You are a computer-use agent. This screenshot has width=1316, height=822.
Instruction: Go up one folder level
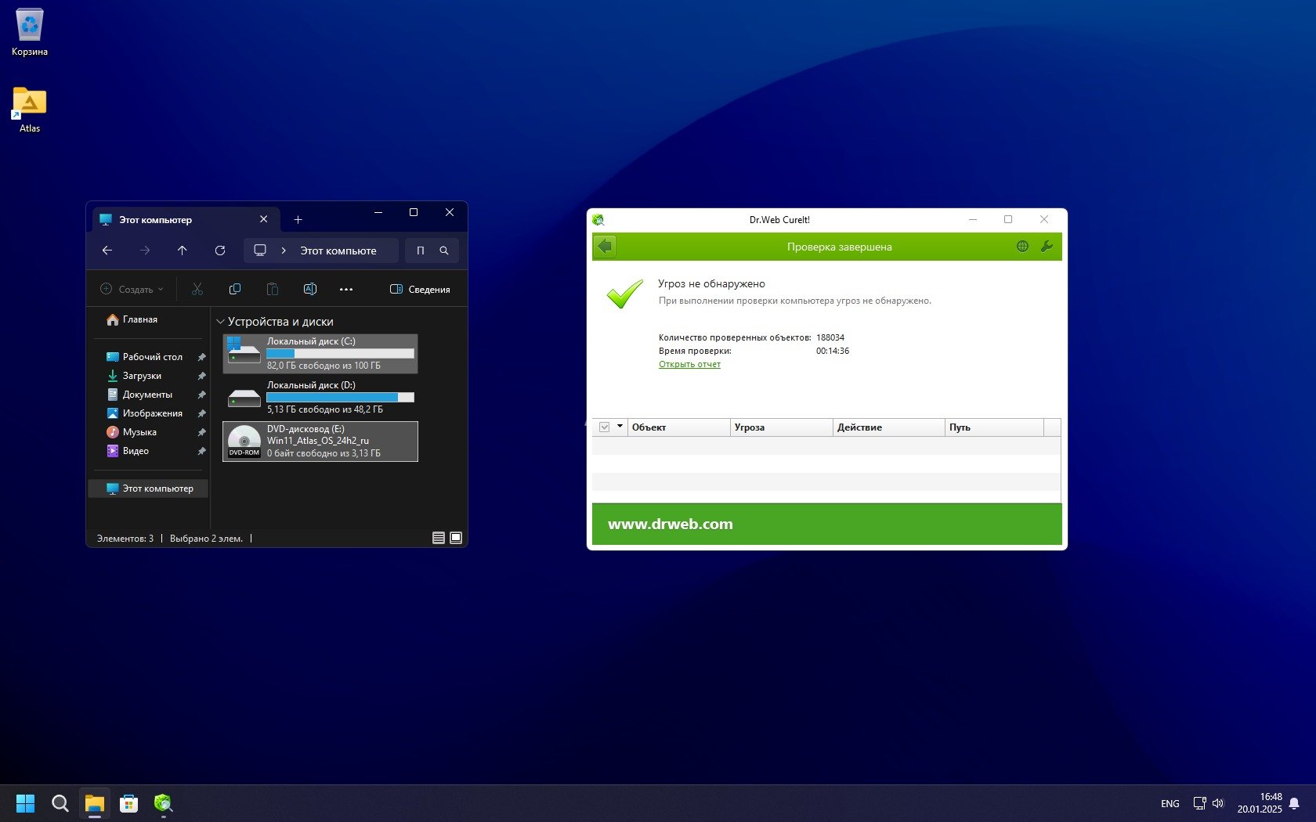pyautogui.click(x=183, y=251)
